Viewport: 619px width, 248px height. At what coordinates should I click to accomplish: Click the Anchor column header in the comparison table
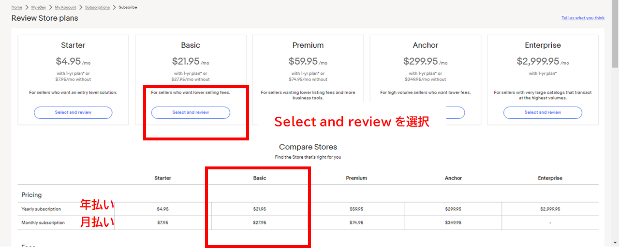[453, 178]
